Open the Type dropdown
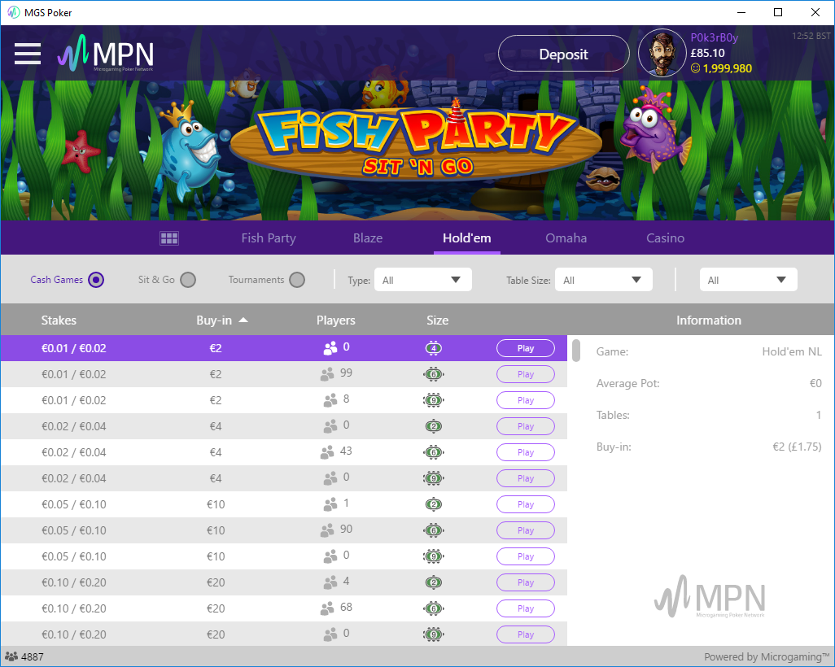The image size is (835, 667). 423,280
